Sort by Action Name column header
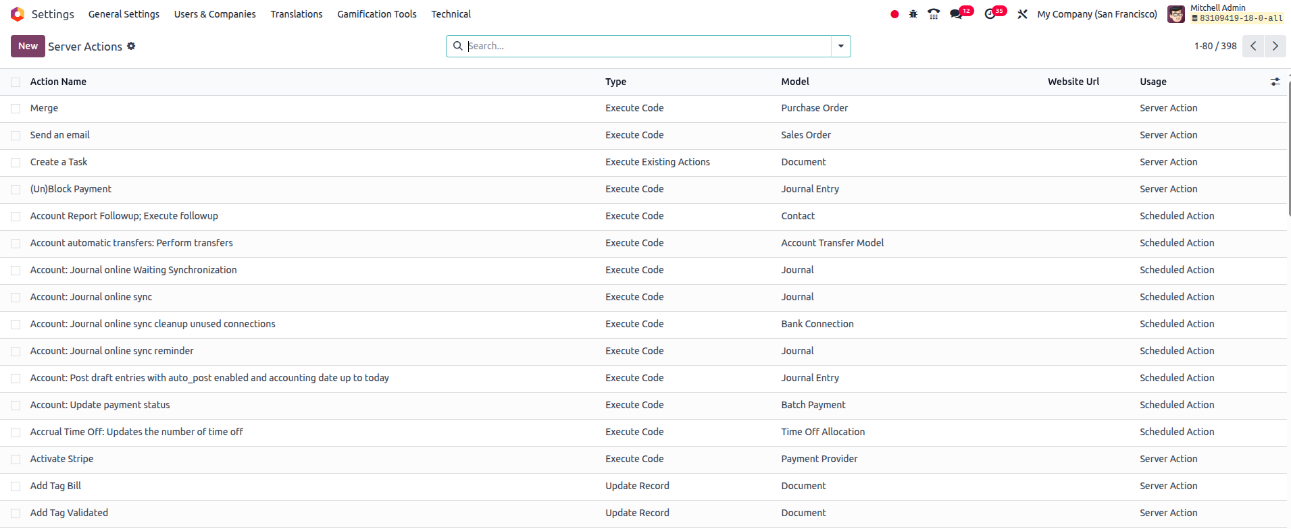The image size is (1291, 529). (x=58, y=82)
